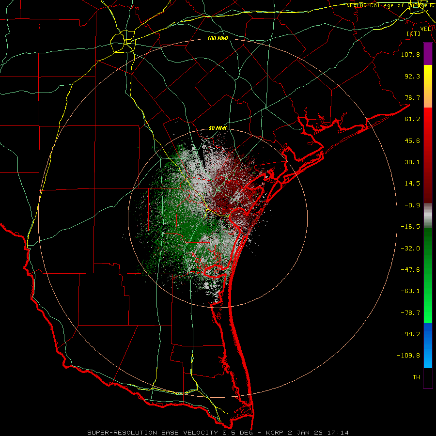The width and height of the screenshot is (436, 436).
Task: Click the -47.6 velocity scale value
Action: coord(410,270)
